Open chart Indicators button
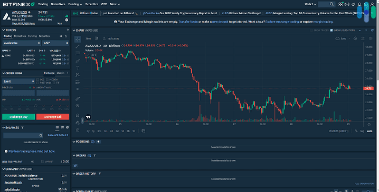The width and height of the screenshot is (379, 192). point(111,38)
